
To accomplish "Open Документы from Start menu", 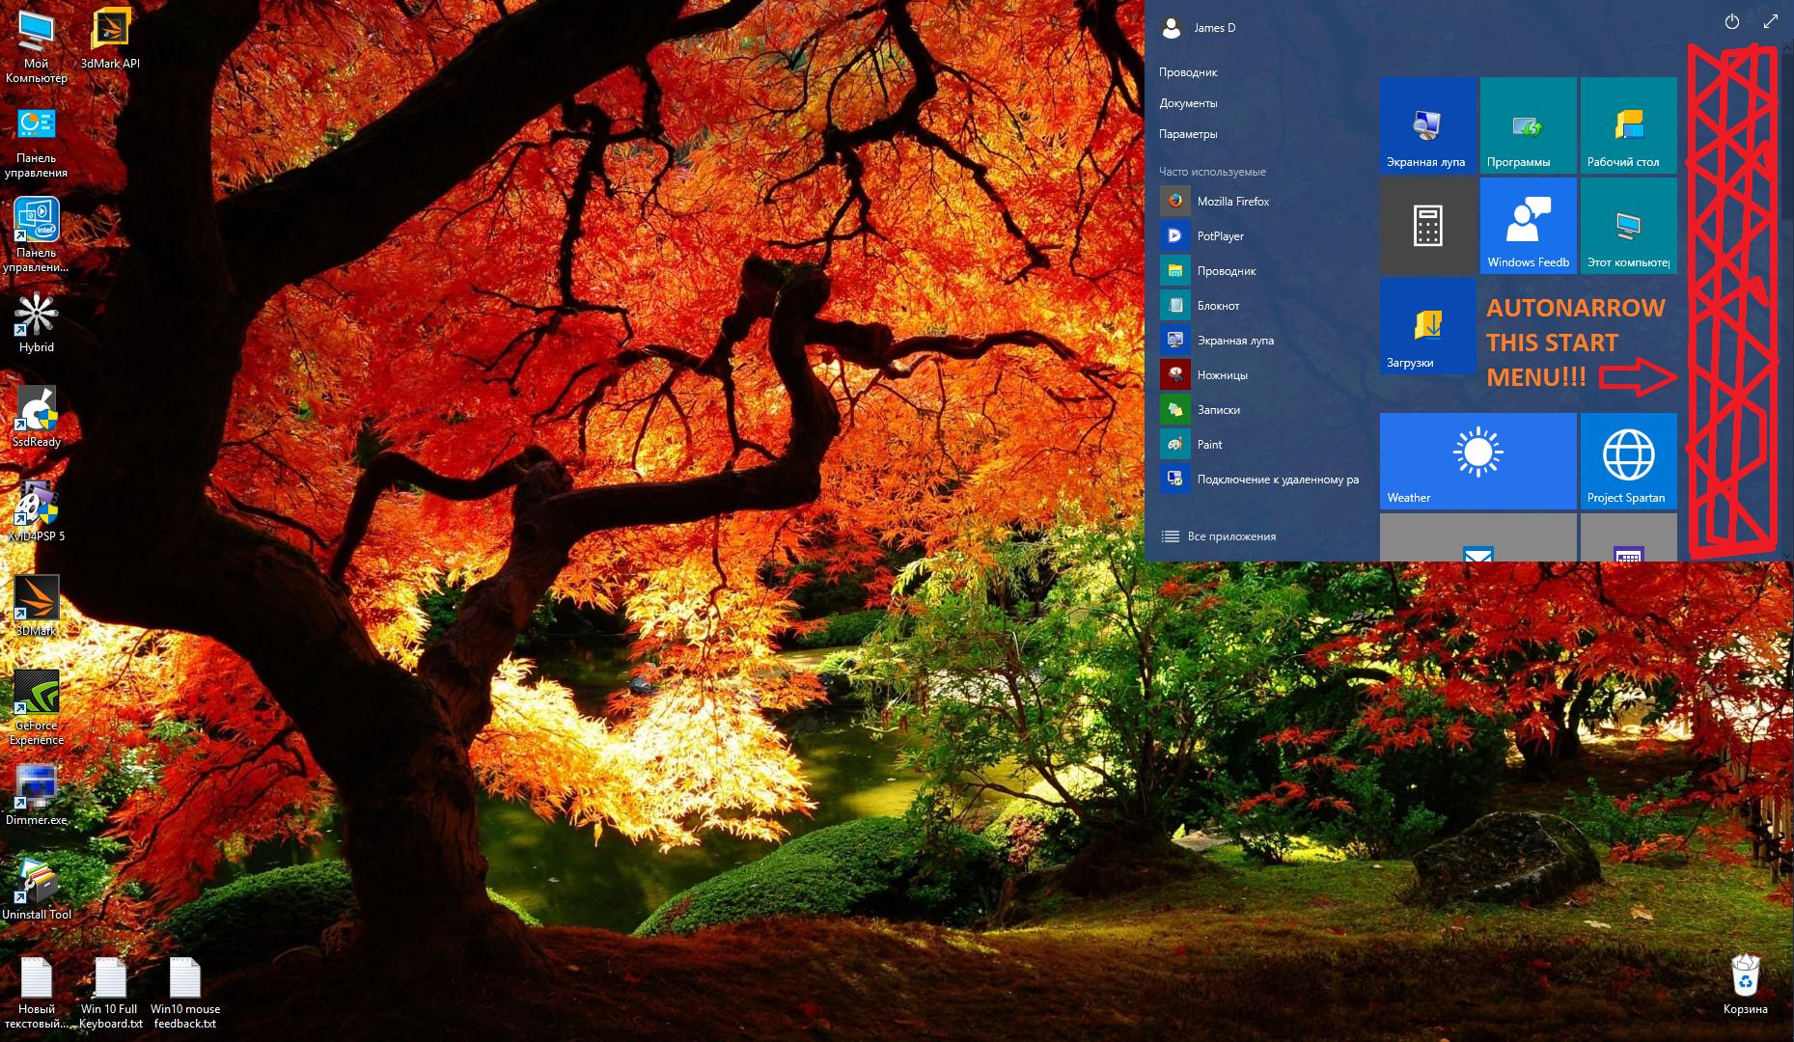I will 1188,103.
